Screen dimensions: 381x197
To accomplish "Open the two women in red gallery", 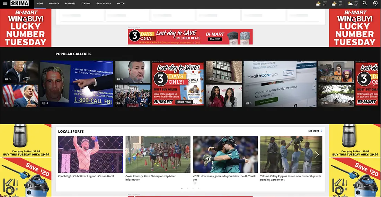I will pos(224,96).
